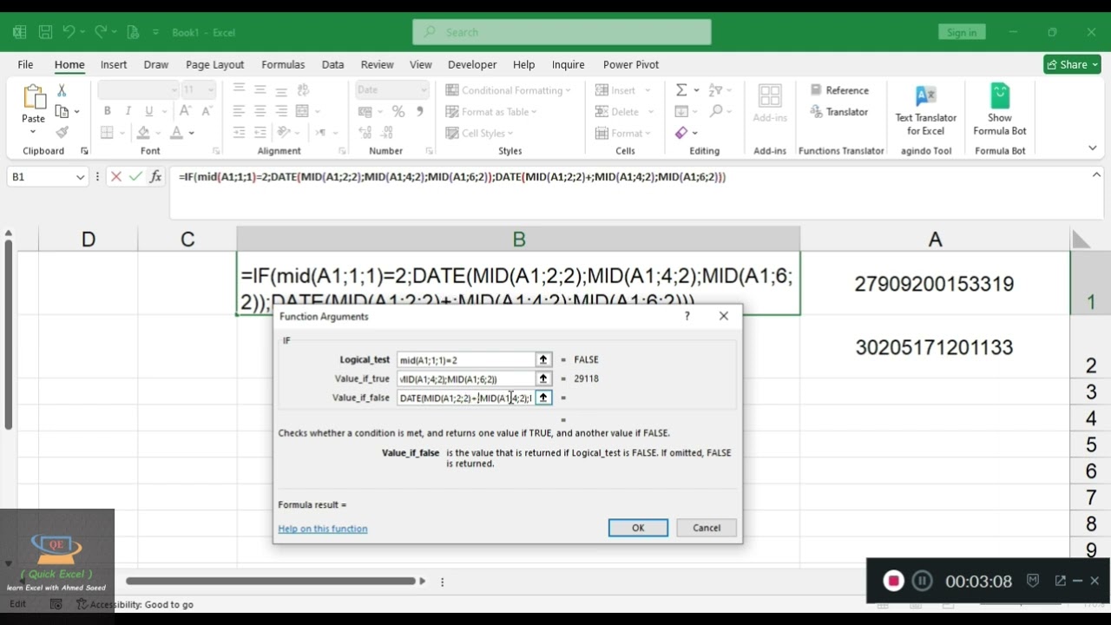This screenshot has width=1111, height=625.
Task: Click the dialog help question mark
Action: click(687, 316)
